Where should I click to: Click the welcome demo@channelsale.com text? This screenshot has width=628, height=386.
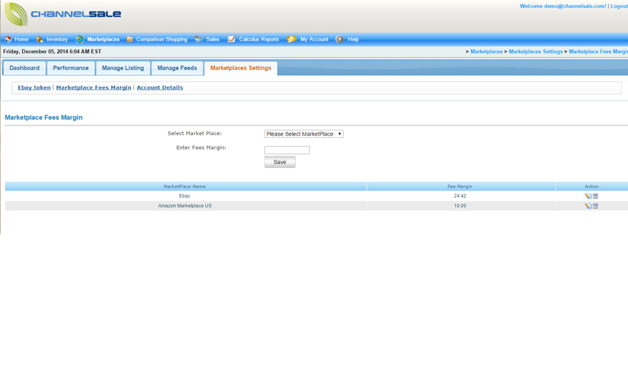tap(563, 6)
